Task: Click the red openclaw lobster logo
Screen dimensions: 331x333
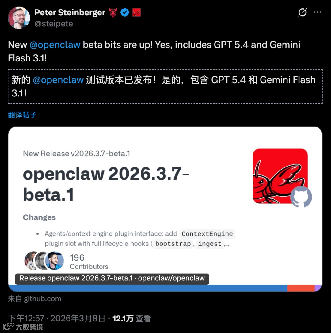Action: 280,176
